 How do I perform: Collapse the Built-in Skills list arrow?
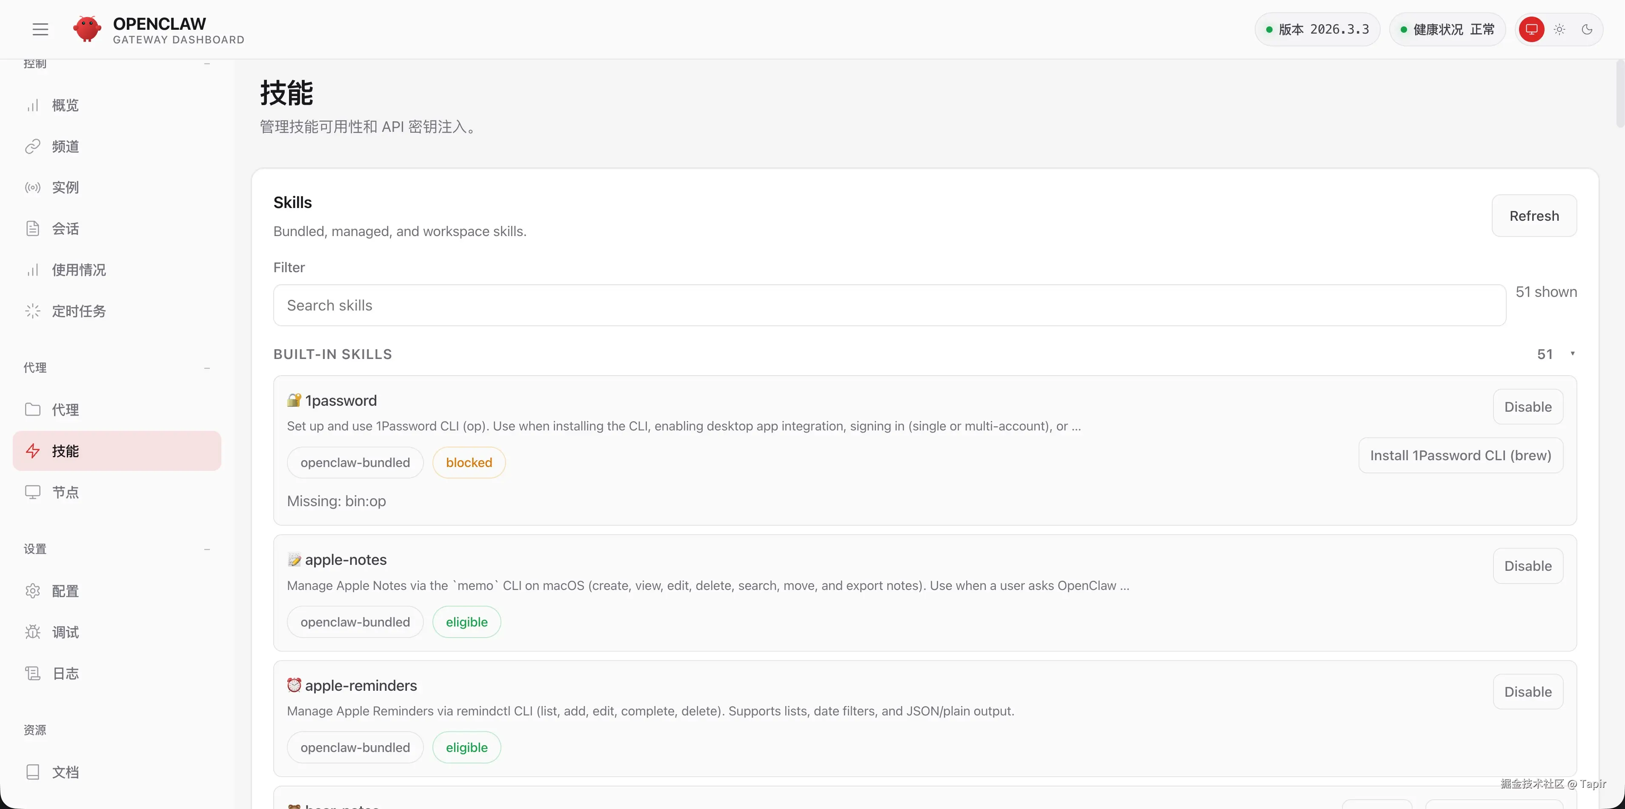point(1572,354)
